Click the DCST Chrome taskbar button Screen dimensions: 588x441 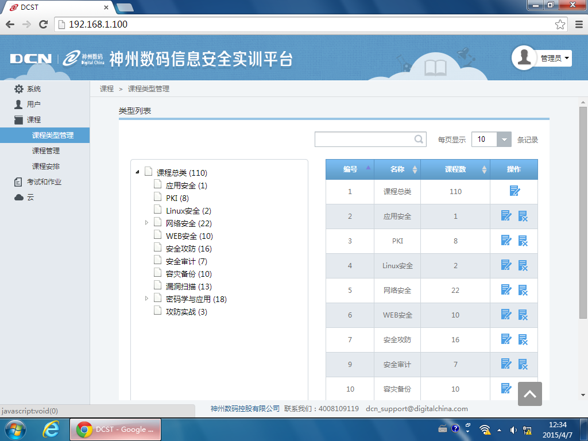click(x=115, y=430)
